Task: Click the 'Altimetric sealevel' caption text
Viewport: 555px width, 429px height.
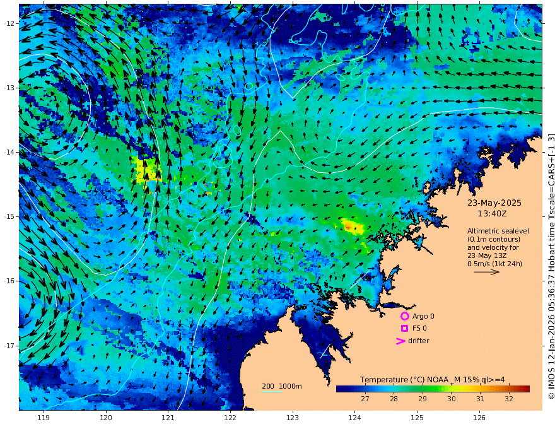Action: 498,231
